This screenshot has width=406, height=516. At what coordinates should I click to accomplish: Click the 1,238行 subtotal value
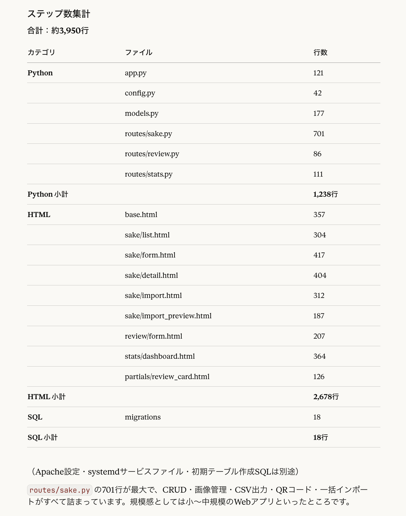click(x=325, y=194)
